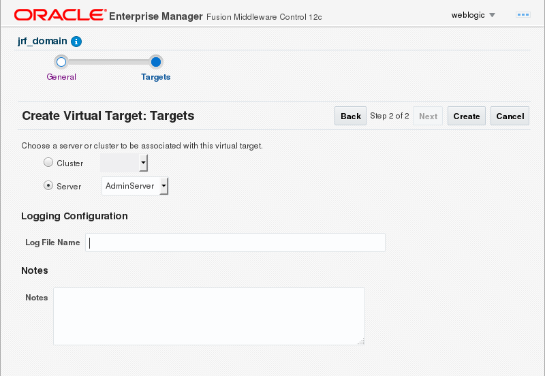Open the AdminServer server dropdown
Image resolution: width=545 pixels, height=376 pixels.
click(135, 186)
